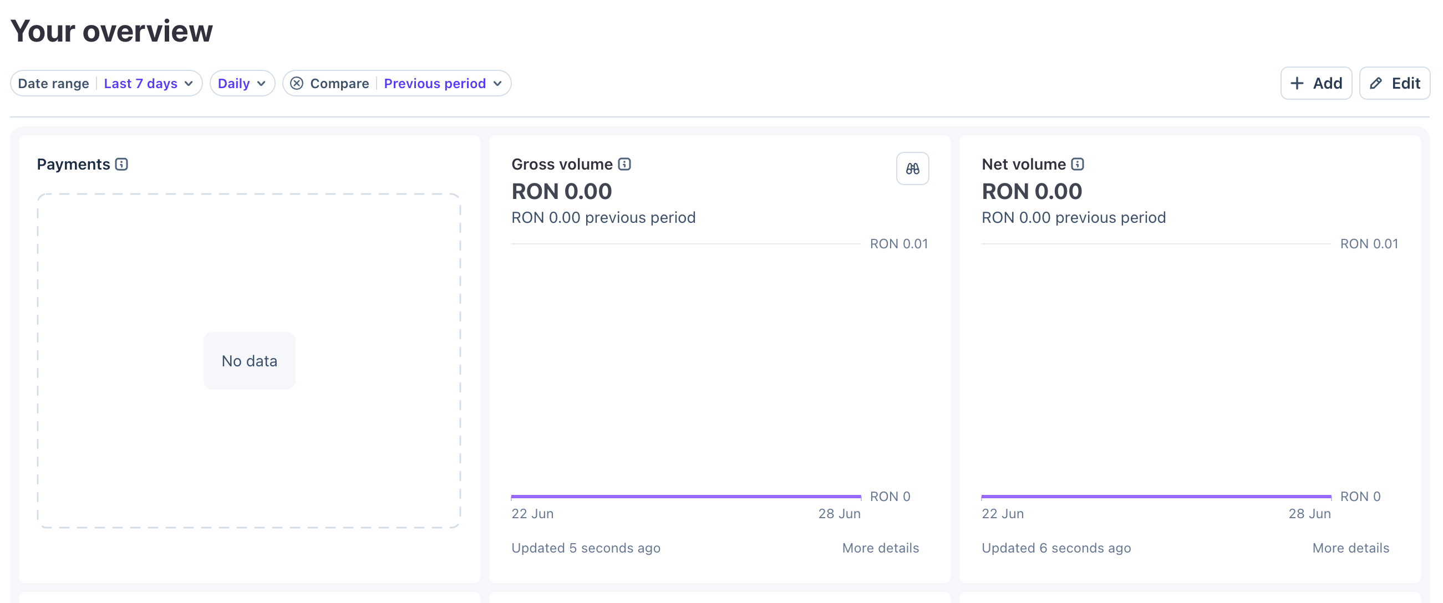The height and width of the screenshot is (603, 1443).
Task: Click the 28 Jun label under Net volume
Action: click(1310, 513)
